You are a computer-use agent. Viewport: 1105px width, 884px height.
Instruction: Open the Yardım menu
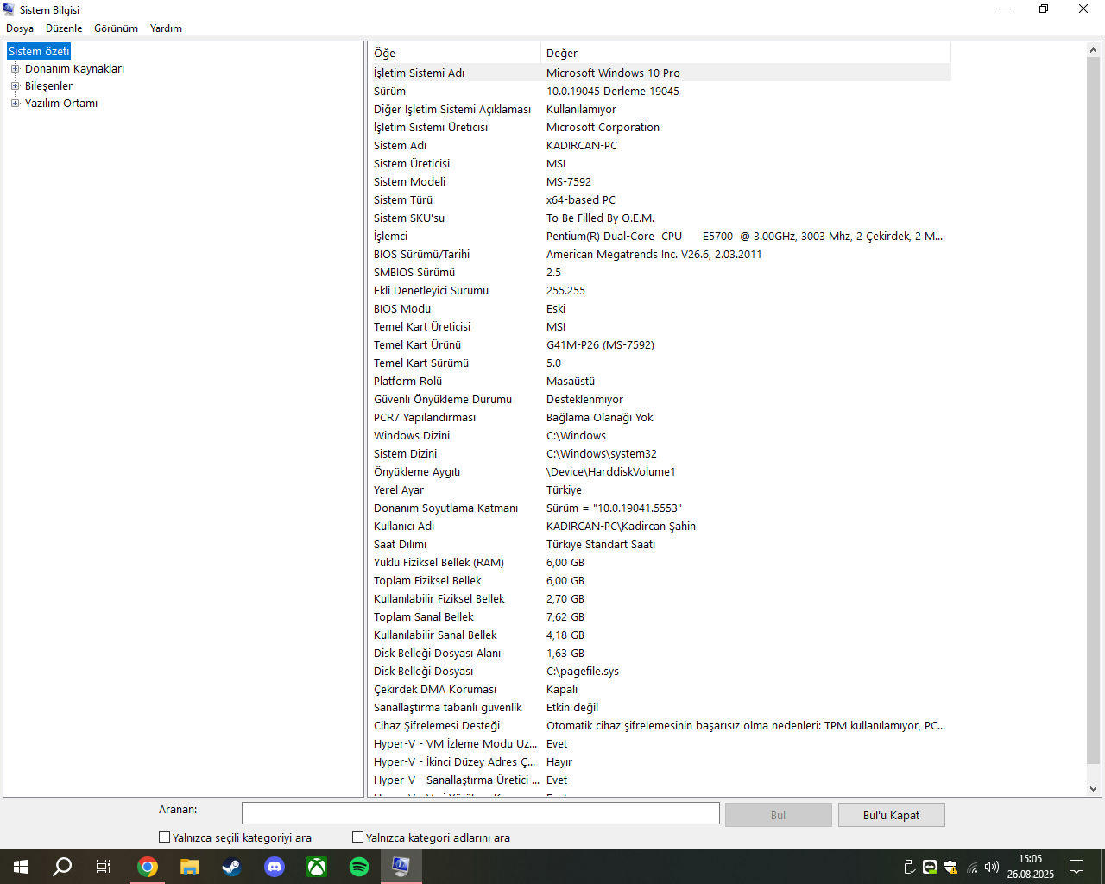coord(166,28)
